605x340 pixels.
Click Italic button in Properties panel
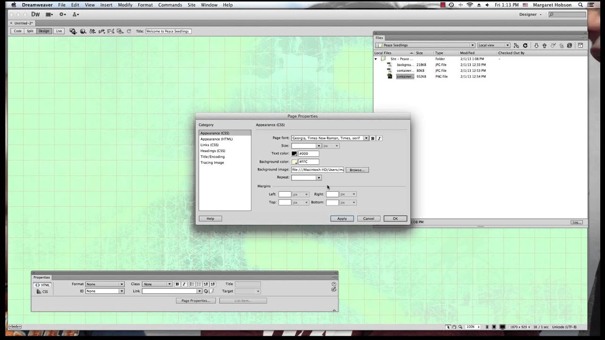pos(184,284)
